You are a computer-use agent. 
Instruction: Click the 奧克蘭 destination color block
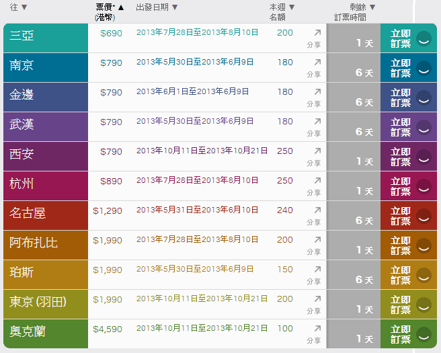[46, 334]
